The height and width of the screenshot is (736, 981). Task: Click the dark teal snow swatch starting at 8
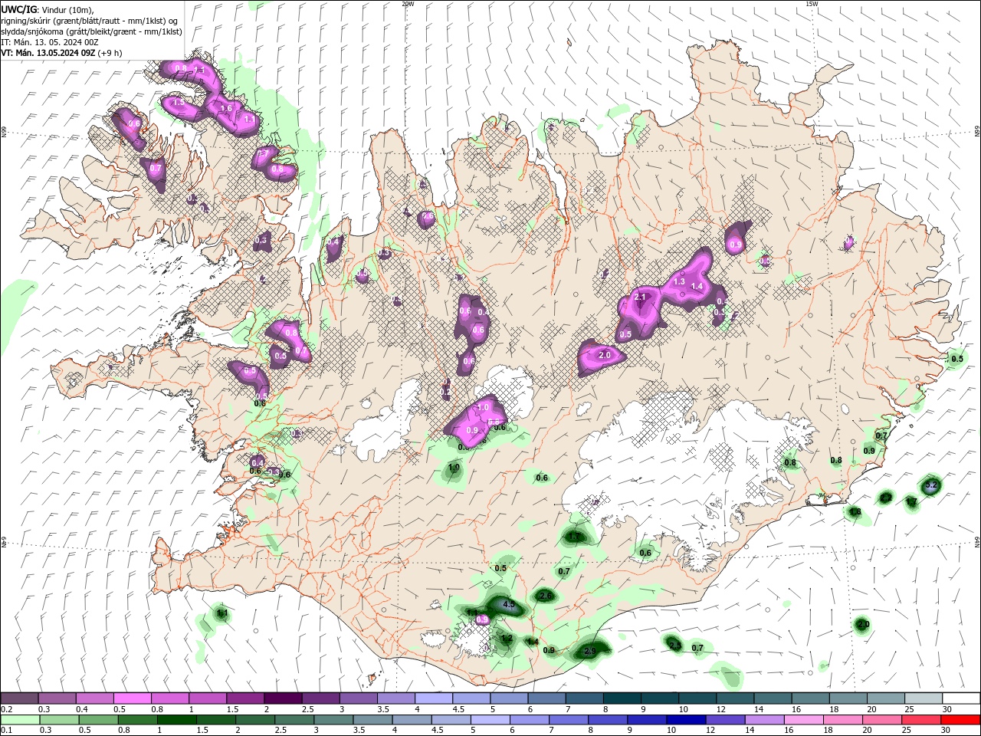[621, 698]
